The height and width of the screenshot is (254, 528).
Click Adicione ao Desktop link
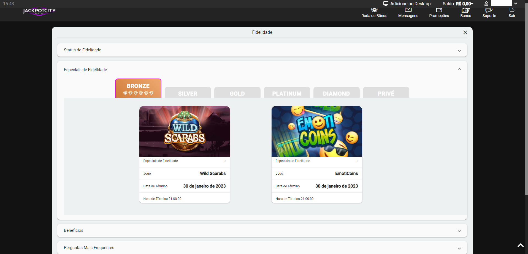(x=410, y=4)
